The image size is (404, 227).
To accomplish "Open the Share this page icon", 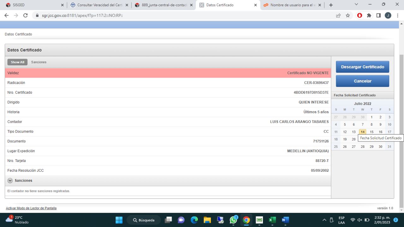I will (x=338, y=15).
